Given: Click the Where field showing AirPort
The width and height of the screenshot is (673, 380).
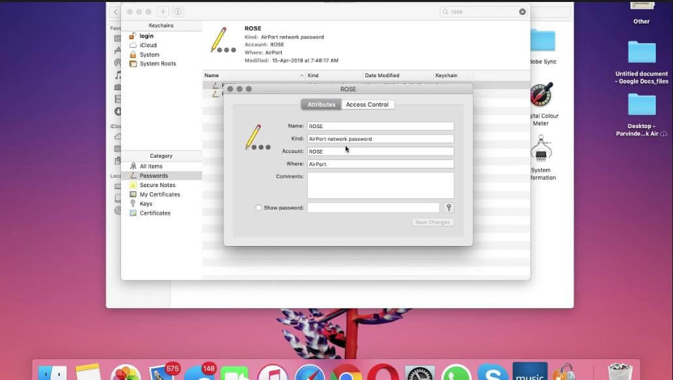Looking at the screenshot, I should click(x=380, y=164).
